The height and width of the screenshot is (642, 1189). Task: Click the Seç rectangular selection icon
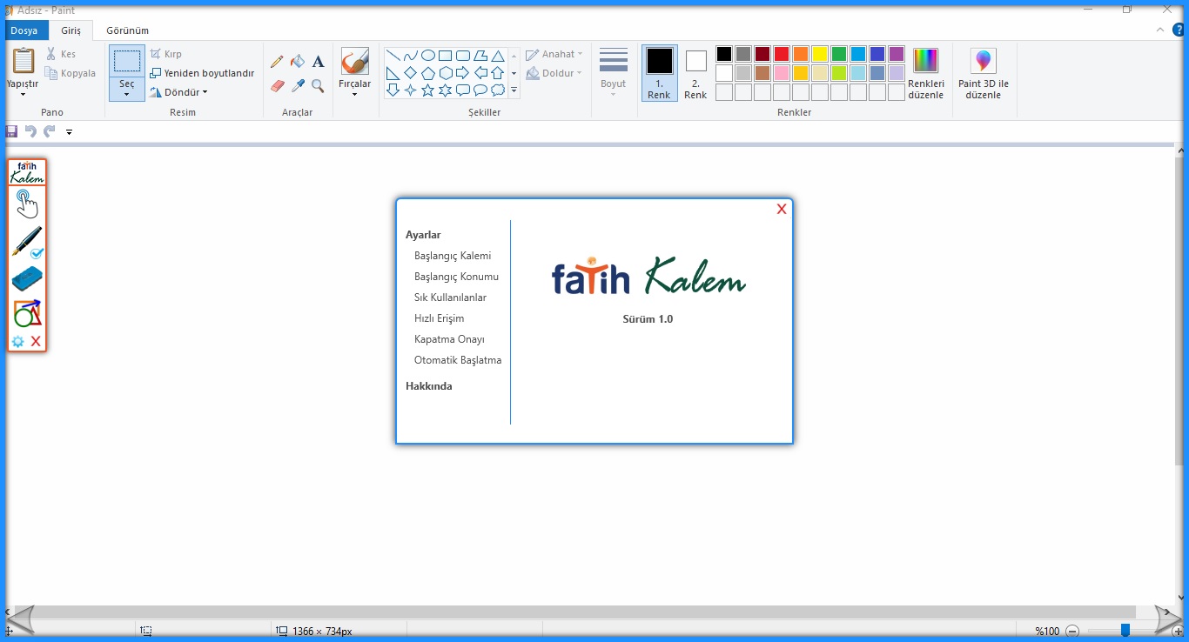point(127,61)
